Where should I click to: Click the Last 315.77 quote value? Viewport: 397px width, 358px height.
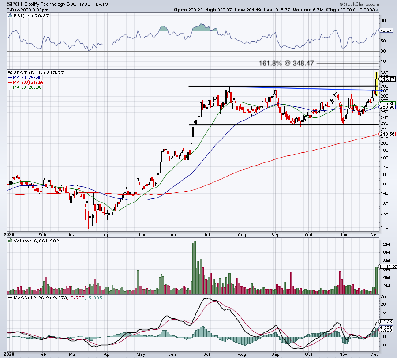[277, 10]
